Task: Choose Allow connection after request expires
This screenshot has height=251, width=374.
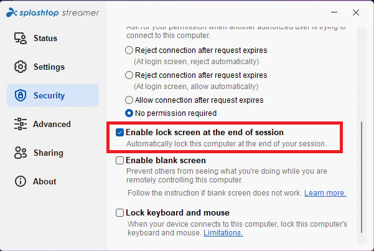Action: [129, 100]
